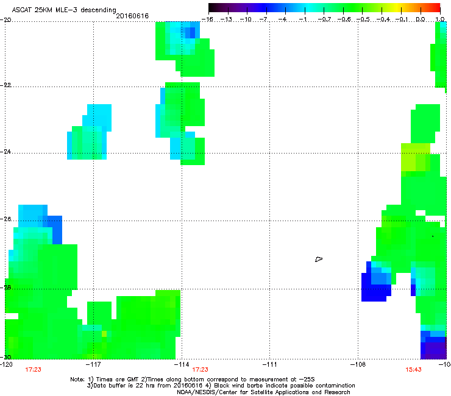The width and height of the screenshot is (451, 396).
Task: Click the latitude label '-22'
Action: click(x=5, y=85)
